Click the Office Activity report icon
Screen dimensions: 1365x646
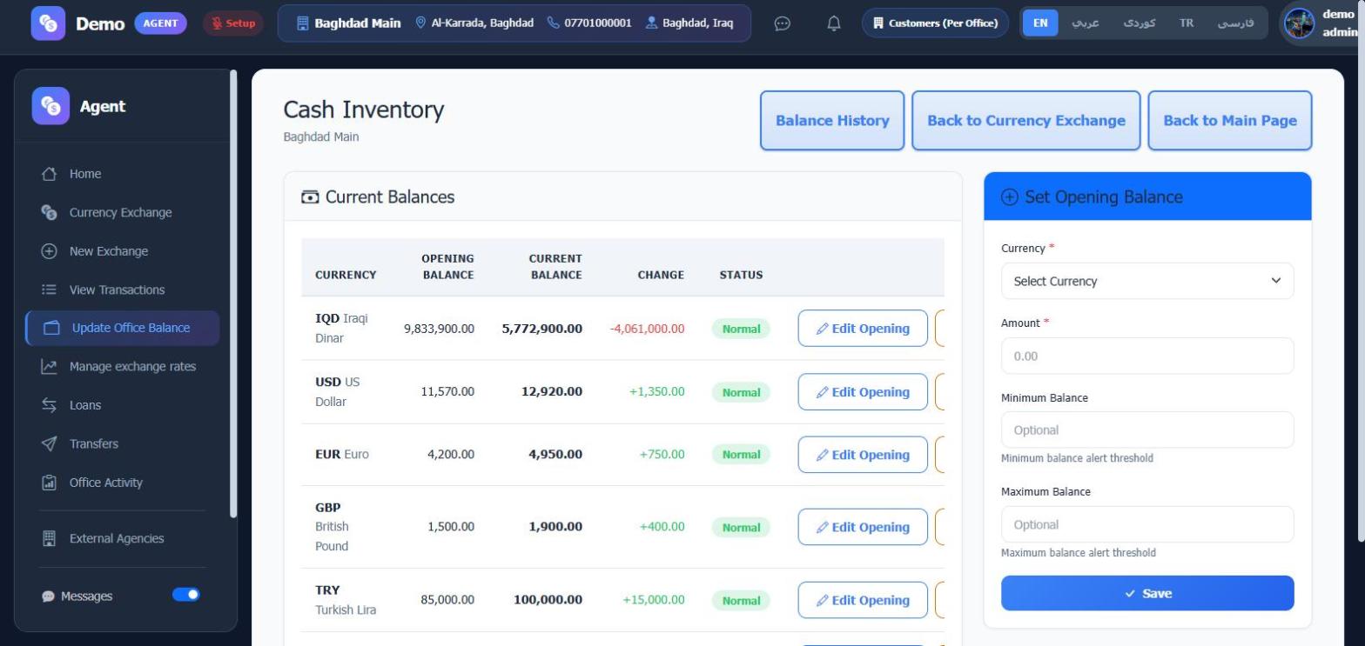[50, 483]
